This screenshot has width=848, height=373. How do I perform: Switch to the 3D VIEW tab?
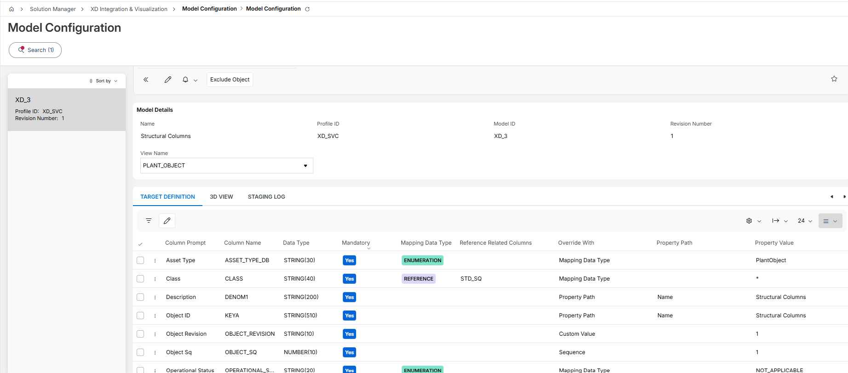coord(221,197)
